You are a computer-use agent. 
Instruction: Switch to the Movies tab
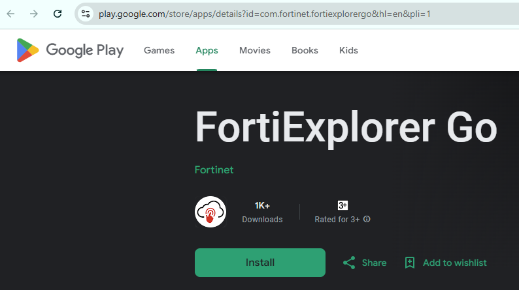coord(255,50)
